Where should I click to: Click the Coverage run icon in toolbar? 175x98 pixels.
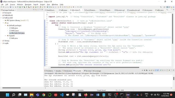[24, 7]
